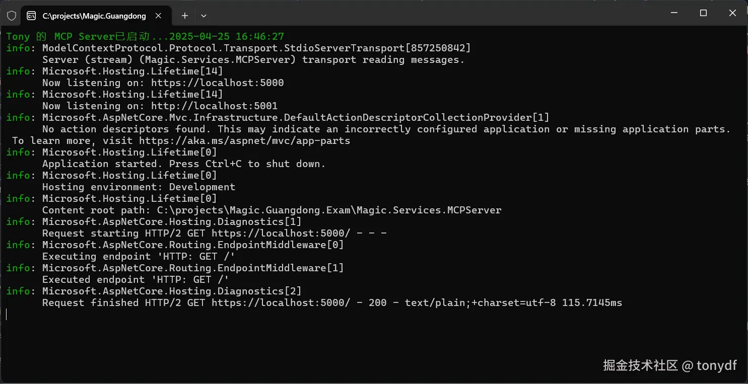Open a new tab with the plus icon
The width and height of the screenshot is (748, 384).
pyautogui.click(x=185, y=16)
